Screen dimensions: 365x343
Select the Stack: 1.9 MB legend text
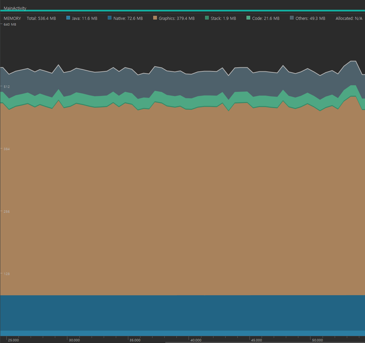point(223,19)
